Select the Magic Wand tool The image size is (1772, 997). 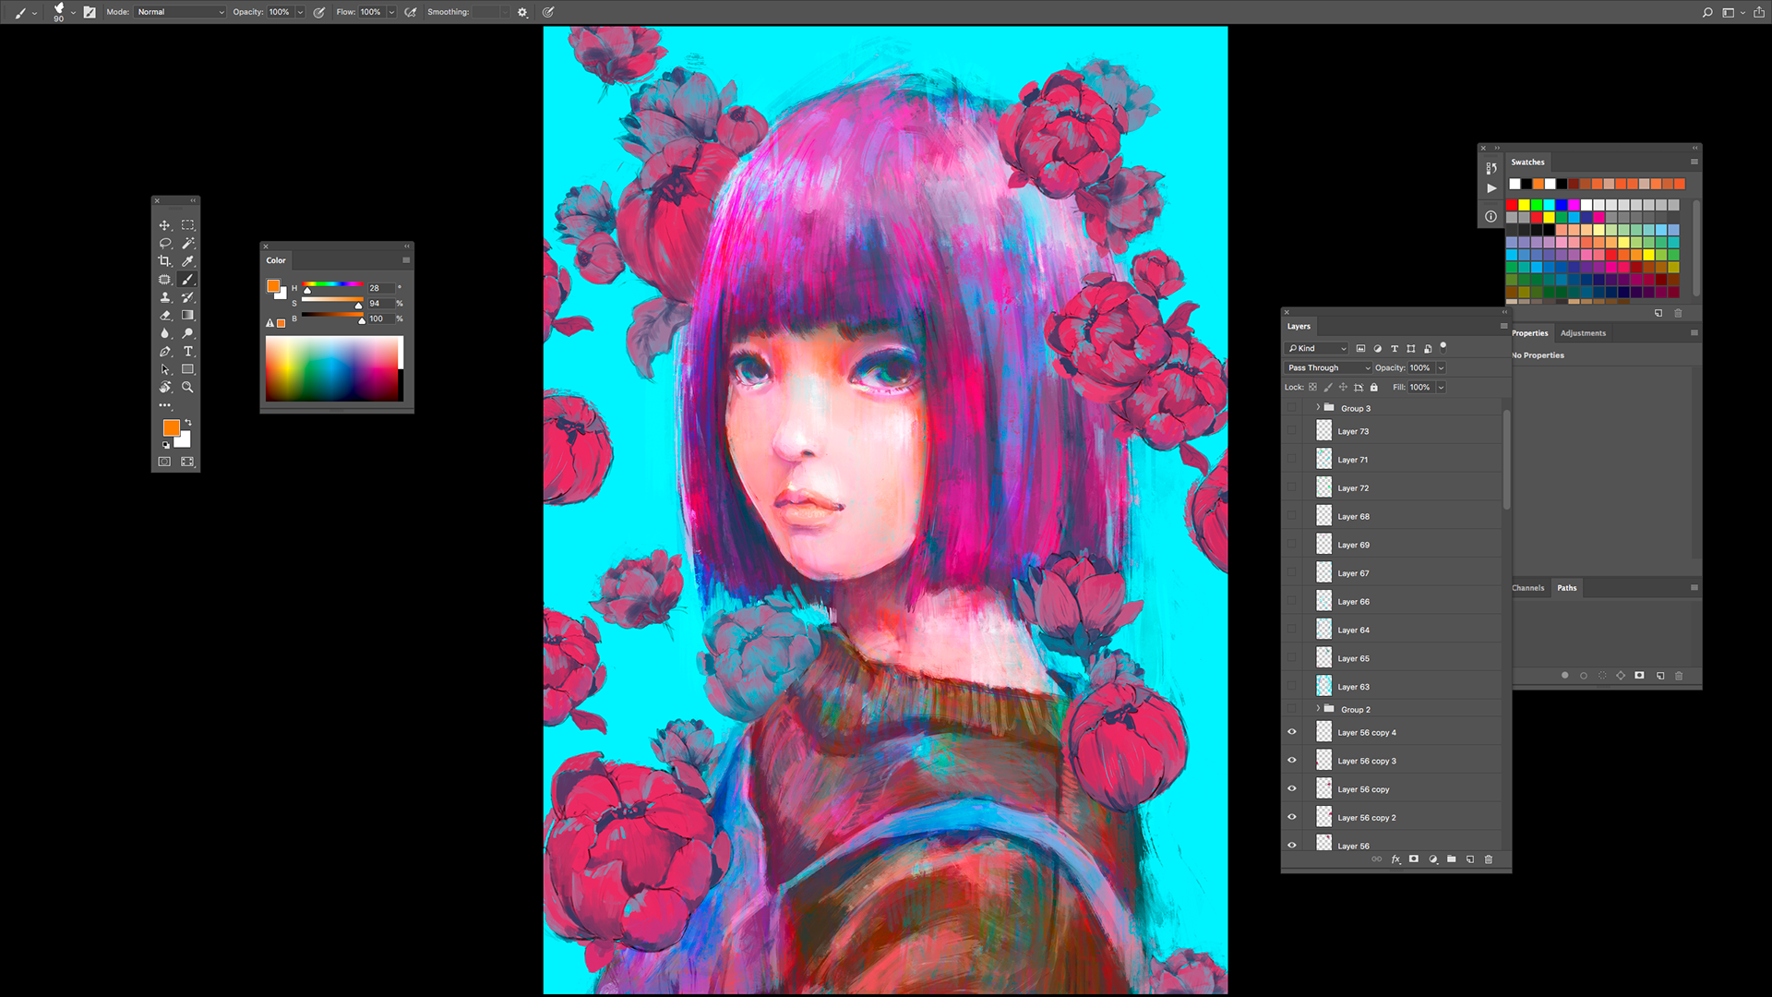(x=188, y=244)
